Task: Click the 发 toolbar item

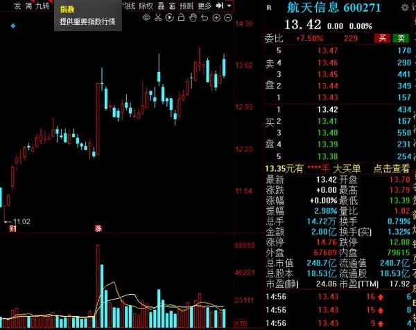Action: pyautogui.click(x=17, y=6)
